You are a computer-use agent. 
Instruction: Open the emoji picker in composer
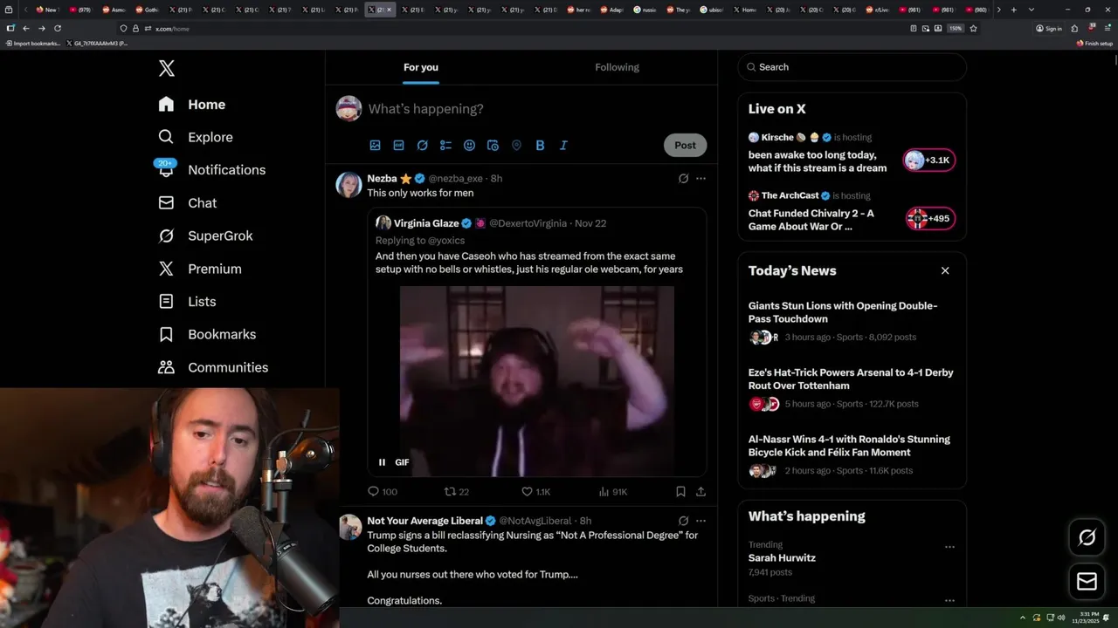click(469, 146)
